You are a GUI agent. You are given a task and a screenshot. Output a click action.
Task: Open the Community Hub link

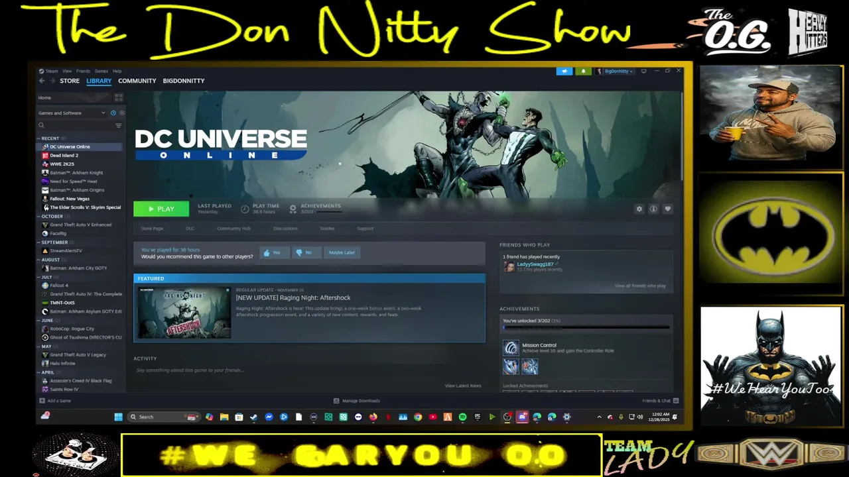[x=233, y=229]
